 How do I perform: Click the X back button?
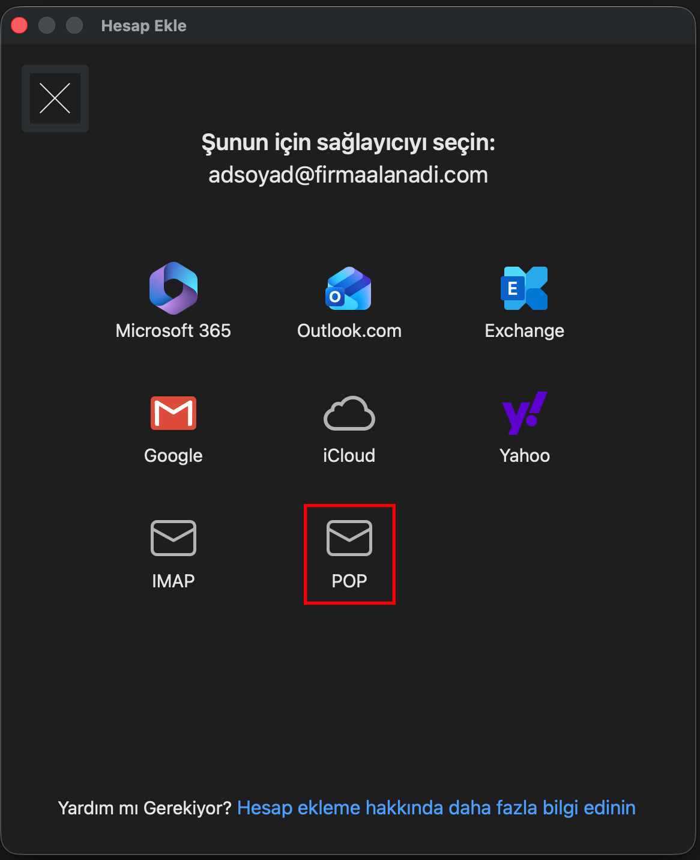coord(55,98)
